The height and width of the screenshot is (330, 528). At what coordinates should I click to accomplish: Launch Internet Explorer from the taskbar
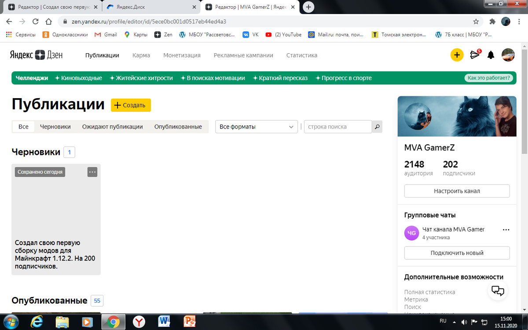(37, 322)
